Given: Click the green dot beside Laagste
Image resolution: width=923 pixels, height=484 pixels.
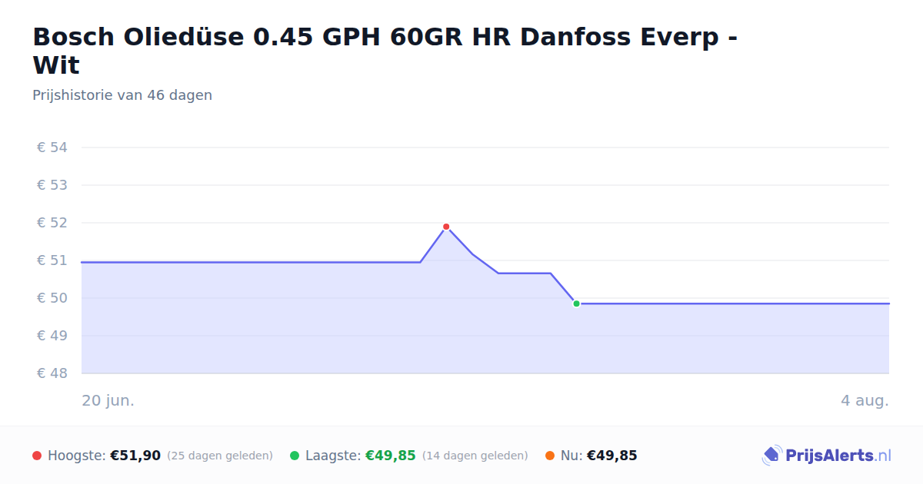Looking at the screenshot, I should [295, 456].
